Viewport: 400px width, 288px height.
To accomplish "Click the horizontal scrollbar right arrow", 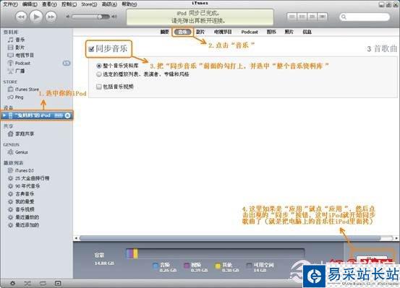I will (x=396, y=238).
